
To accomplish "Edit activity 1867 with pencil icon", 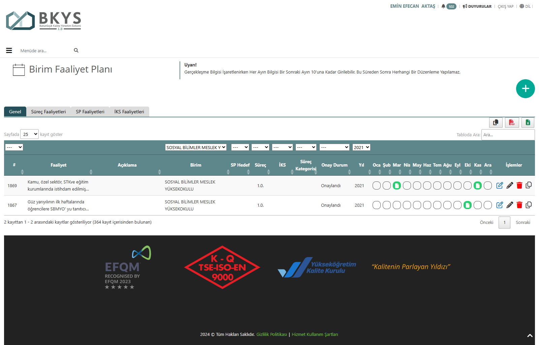I will tap(510, 205).
